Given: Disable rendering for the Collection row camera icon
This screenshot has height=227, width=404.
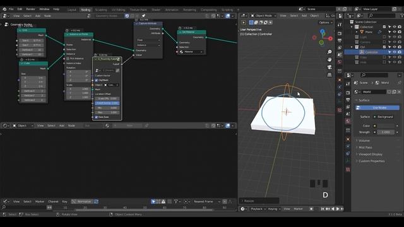Looking at the screenshot, I should coord(400,26).
